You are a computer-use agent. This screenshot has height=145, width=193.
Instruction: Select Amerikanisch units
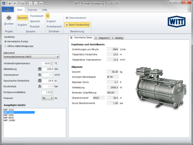(54, 26)
